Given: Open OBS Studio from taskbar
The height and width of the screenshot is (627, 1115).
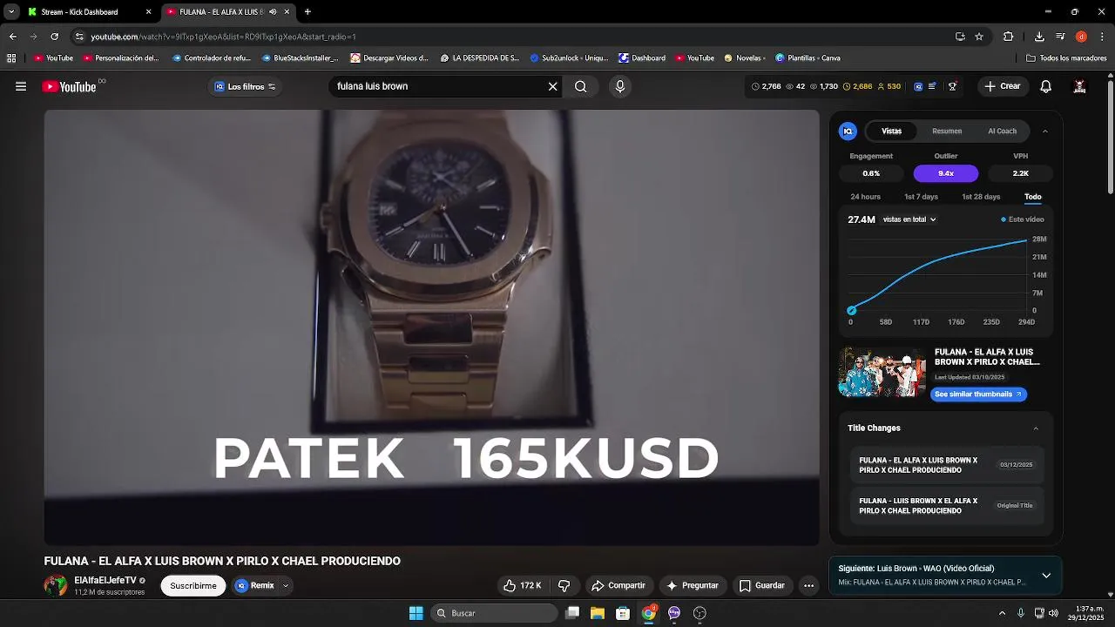Looking at the screenshot, I should tap(699, 613).
